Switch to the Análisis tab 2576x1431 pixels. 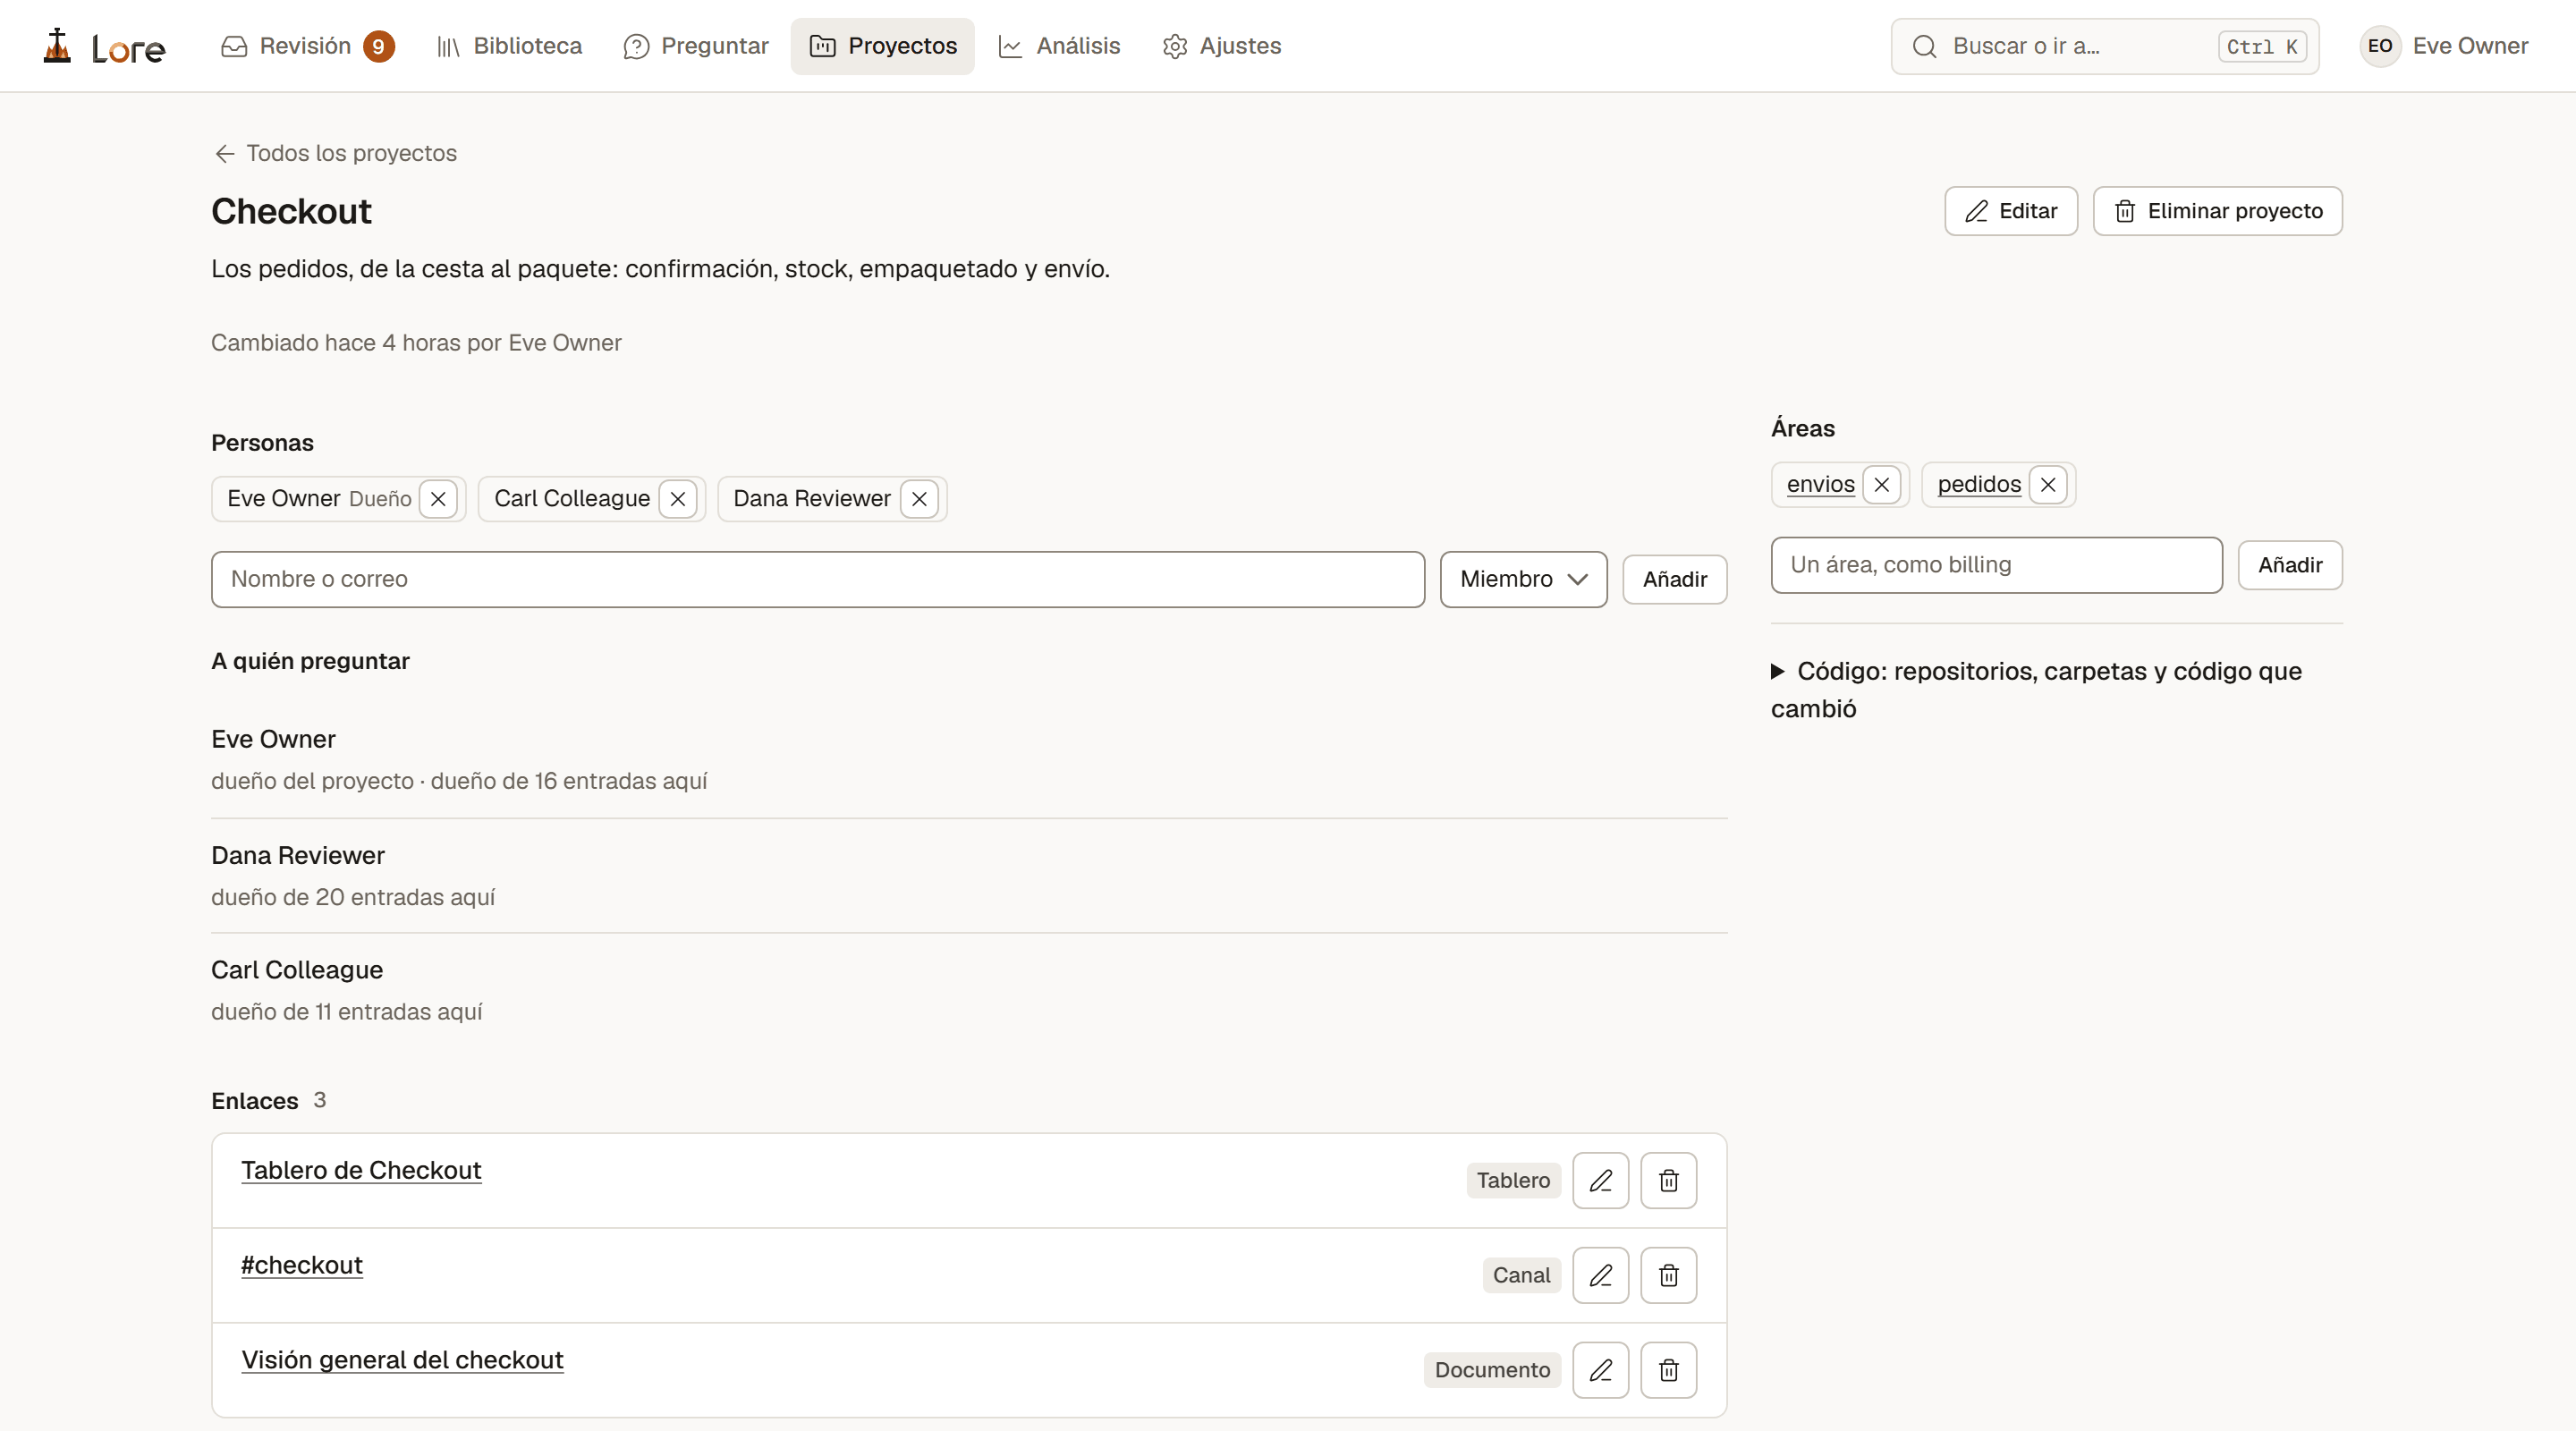pyautogui.click(x=1059, y=46)
